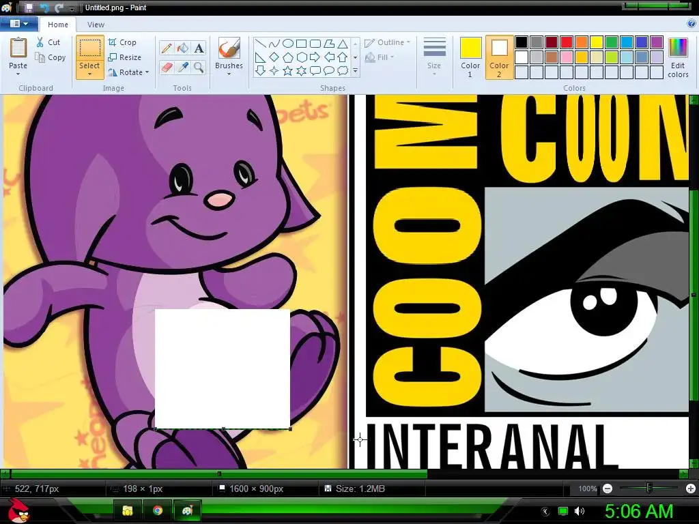Select the Diamond shape
This screenshot has height=524, width=699.
pos(274,57)
